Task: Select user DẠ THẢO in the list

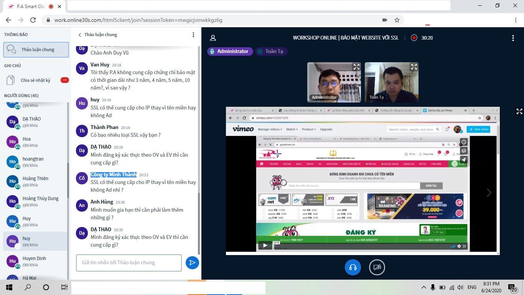Action: 35,122
